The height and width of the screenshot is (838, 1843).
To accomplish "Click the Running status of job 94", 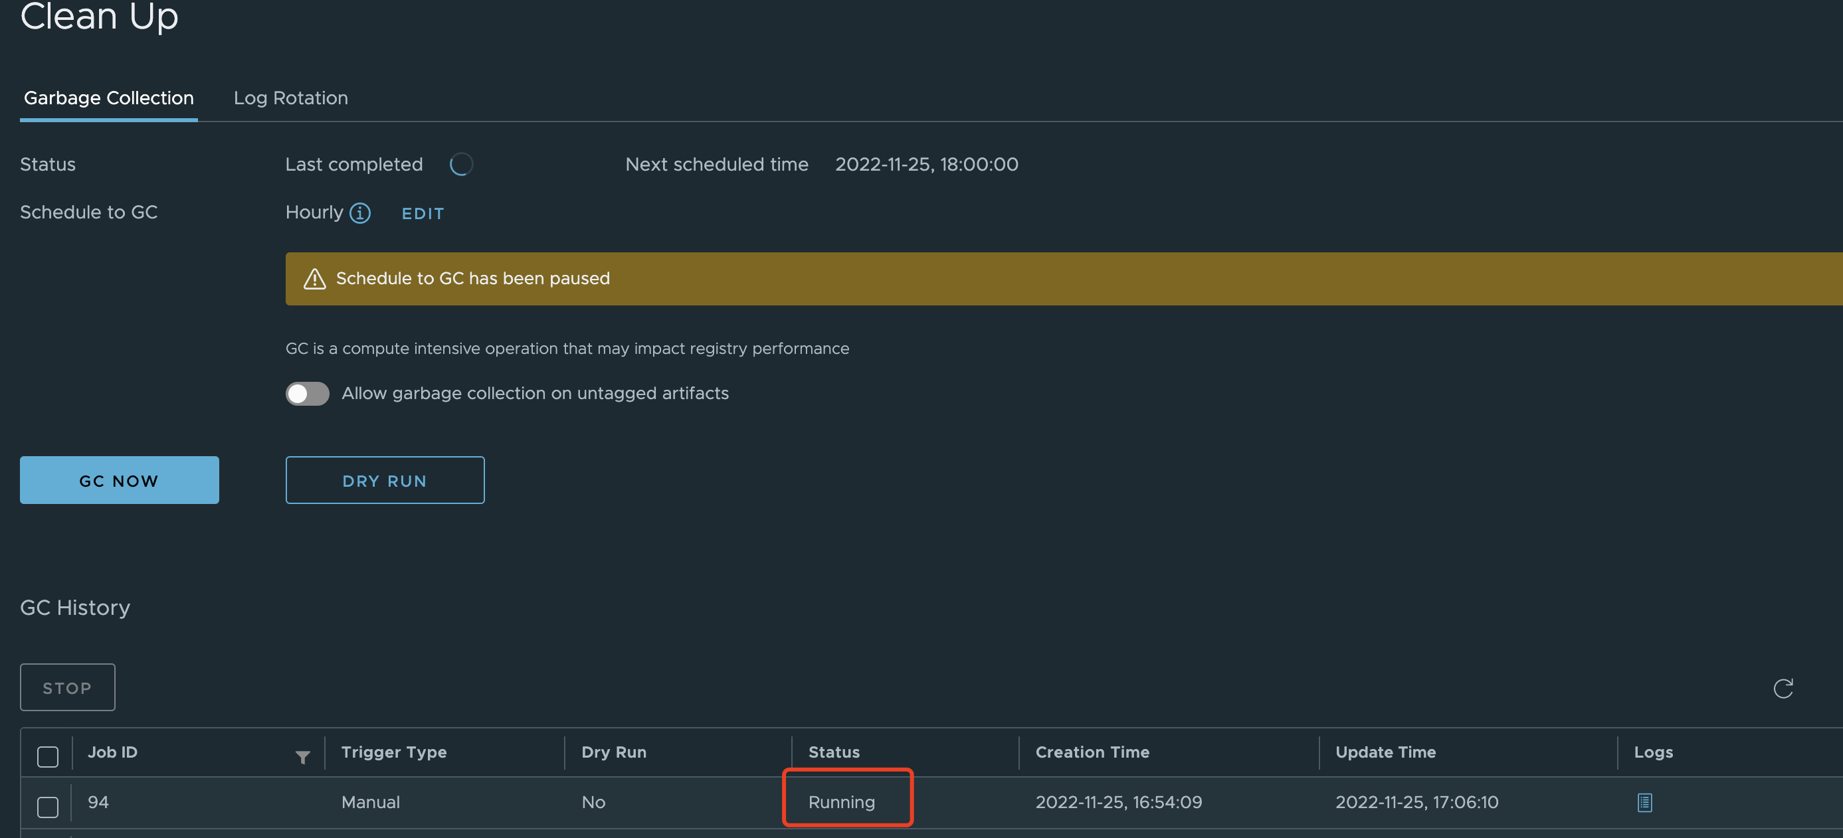I will pyautogui.click(x=841, y=802).
